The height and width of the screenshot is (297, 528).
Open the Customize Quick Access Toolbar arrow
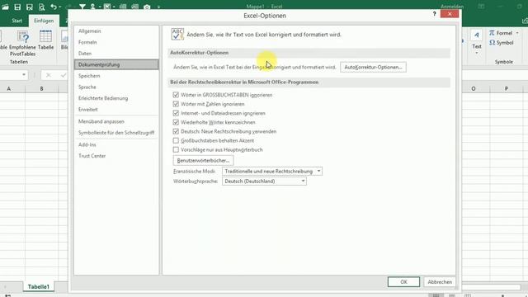[158, 7]
